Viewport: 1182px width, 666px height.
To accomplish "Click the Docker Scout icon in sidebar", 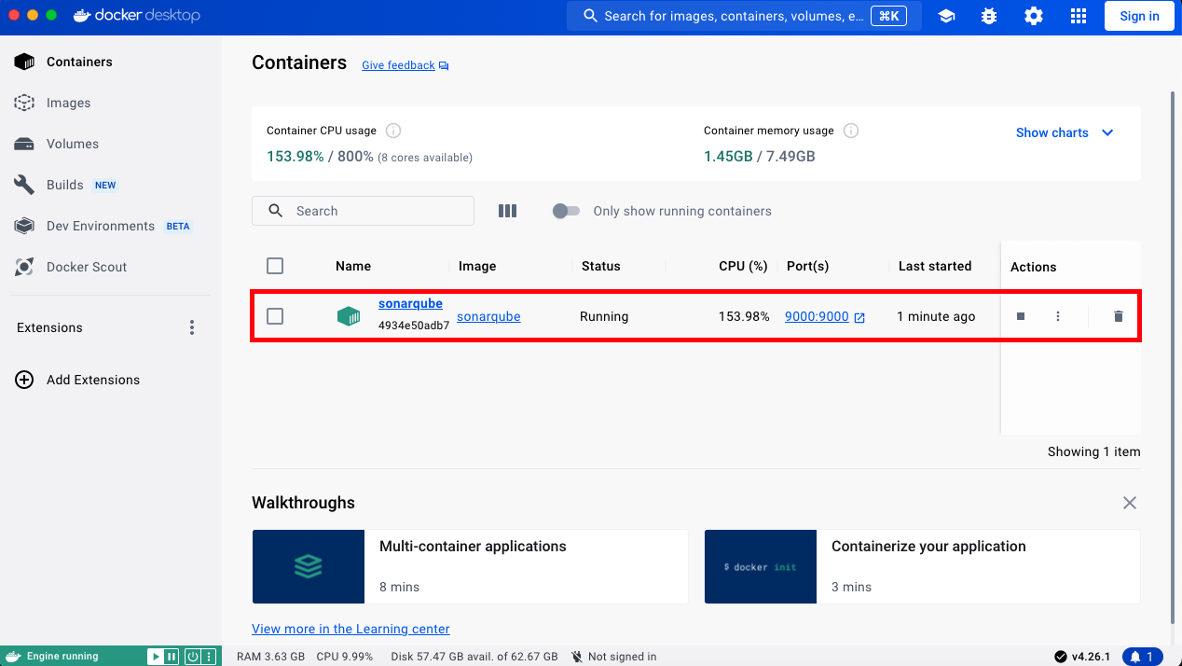I will point(24,267).
